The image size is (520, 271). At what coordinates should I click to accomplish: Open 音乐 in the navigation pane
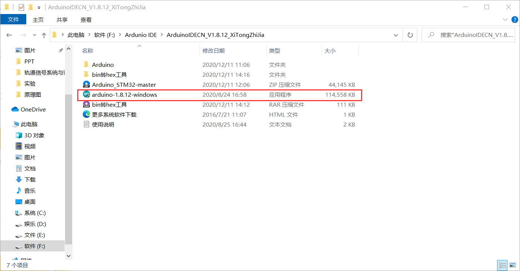[x=26, y=191]
